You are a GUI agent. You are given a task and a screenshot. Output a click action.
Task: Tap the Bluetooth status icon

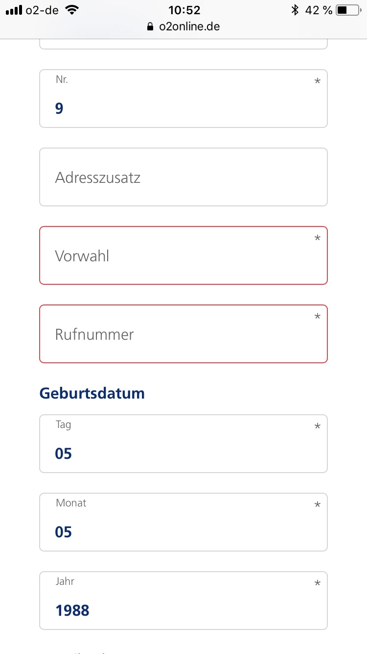point(295,10)
